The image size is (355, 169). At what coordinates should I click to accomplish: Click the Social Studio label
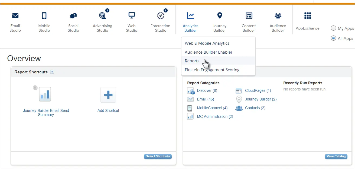(x=73, y=28)
